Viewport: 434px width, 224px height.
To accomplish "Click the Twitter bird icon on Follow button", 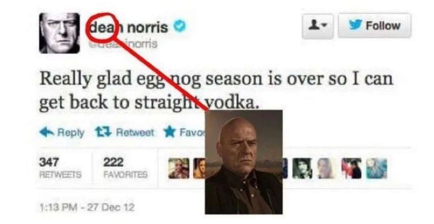I will (356, 25).
